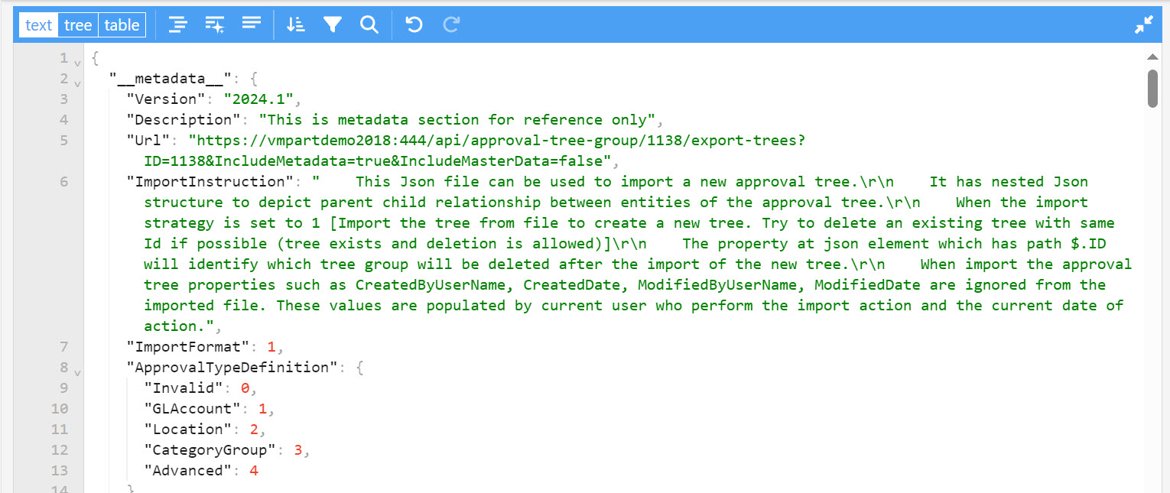Switch to tree view mode

(x=77, y=24)
